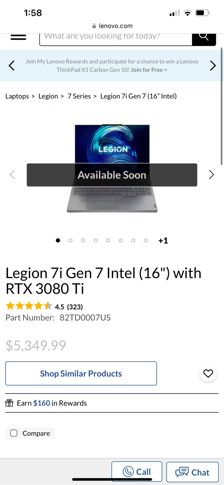
Task: Show next promo banner message
Action: [x=213, y=65]
